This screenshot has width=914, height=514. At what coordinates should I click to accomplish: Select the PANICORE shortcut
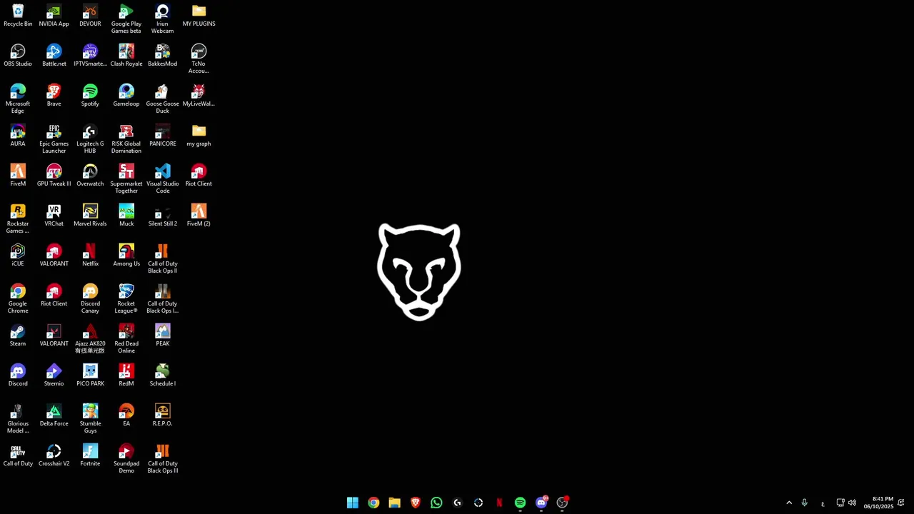pos(163,136)
